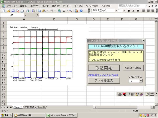Click the IME help question icon
The height and width of the screenshot is (118, 158).
(147, 94)
